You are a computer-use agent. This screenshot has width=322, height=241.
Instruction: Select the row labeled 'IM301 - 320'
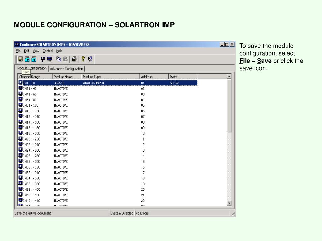(108, 167)
